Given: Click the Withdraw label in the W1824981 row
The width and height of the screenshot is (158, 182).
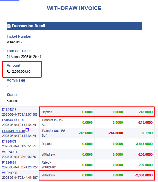Looking at the screenshot, I should [x=48, y=154].
